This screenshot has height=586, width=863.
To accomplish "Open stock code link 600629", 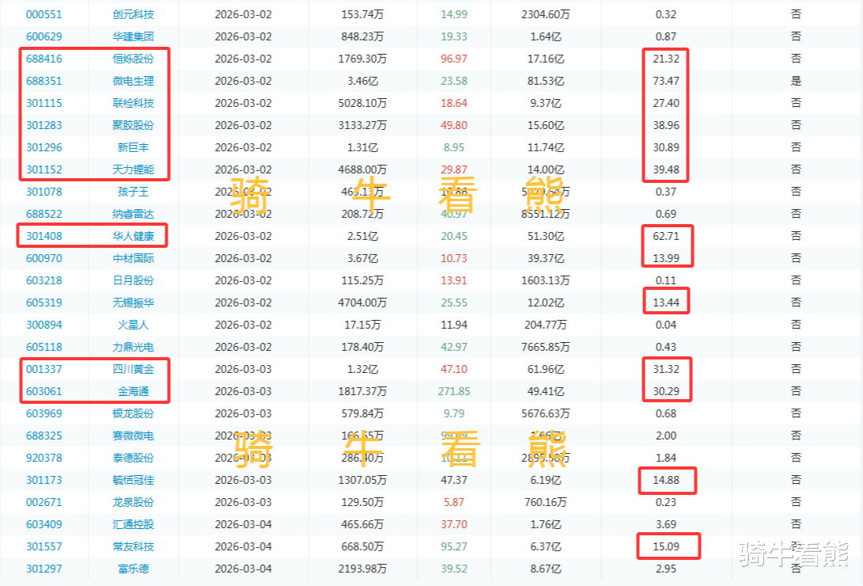I will point(44,36).
